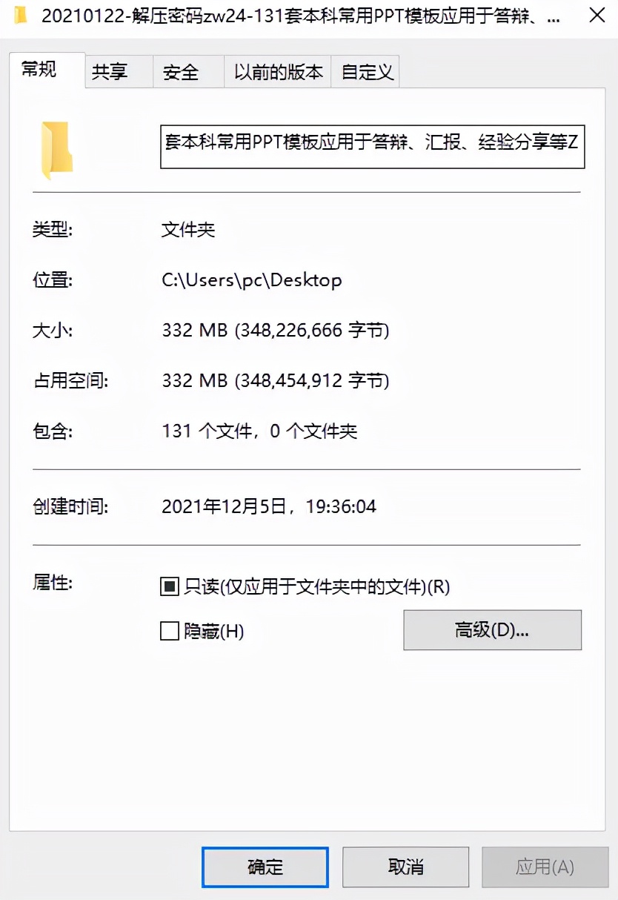Click the 位置 label
The height and width of the screenshot is (900, 618).
click(x=52, y=280)
